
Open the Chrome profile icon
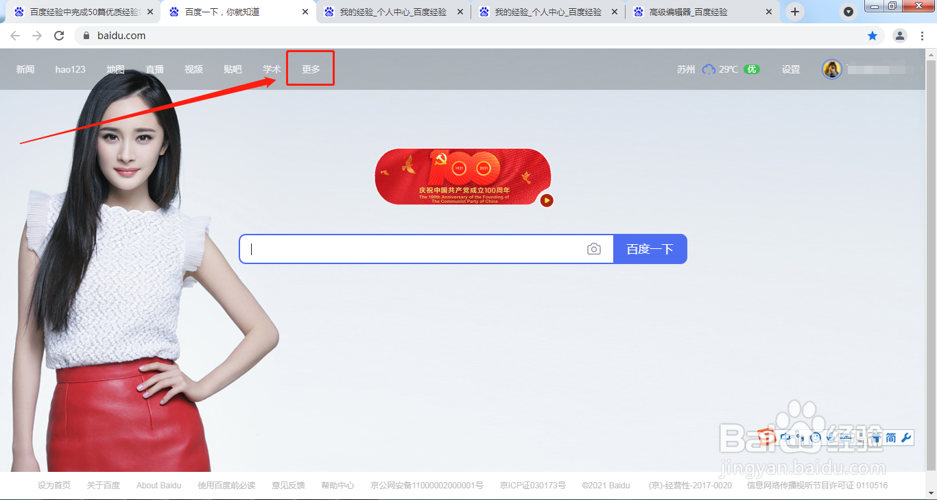[900, 36]
